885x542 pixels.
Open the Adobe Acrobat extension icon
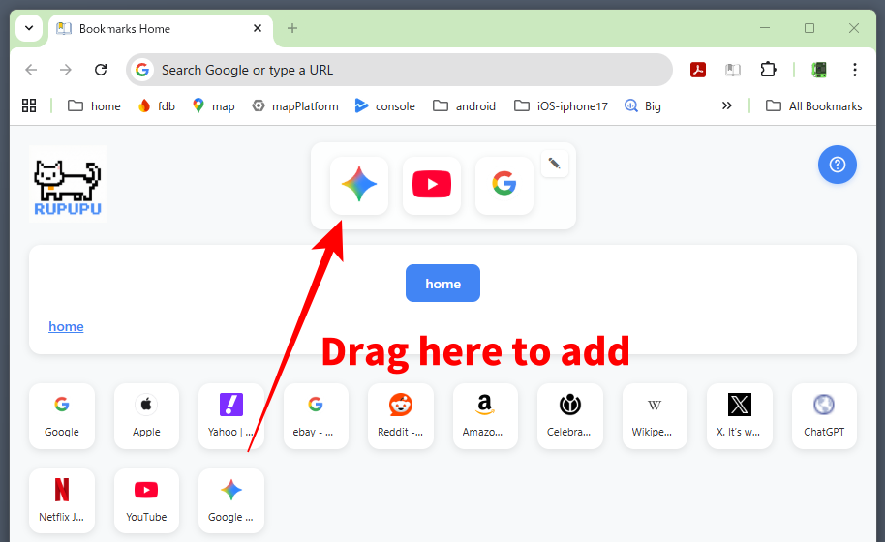698,70
